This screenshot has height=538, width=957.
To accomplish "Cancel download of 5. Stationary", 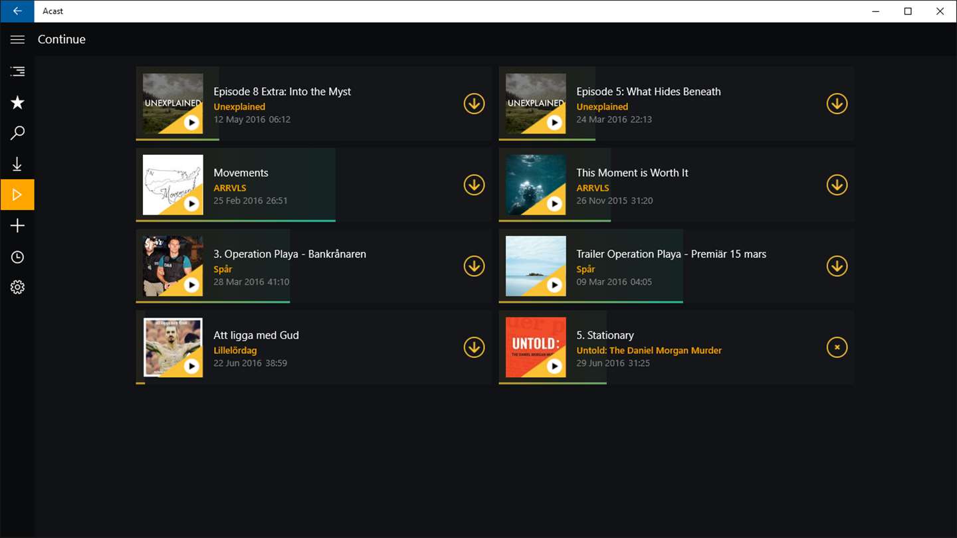I will click(837, 347).
